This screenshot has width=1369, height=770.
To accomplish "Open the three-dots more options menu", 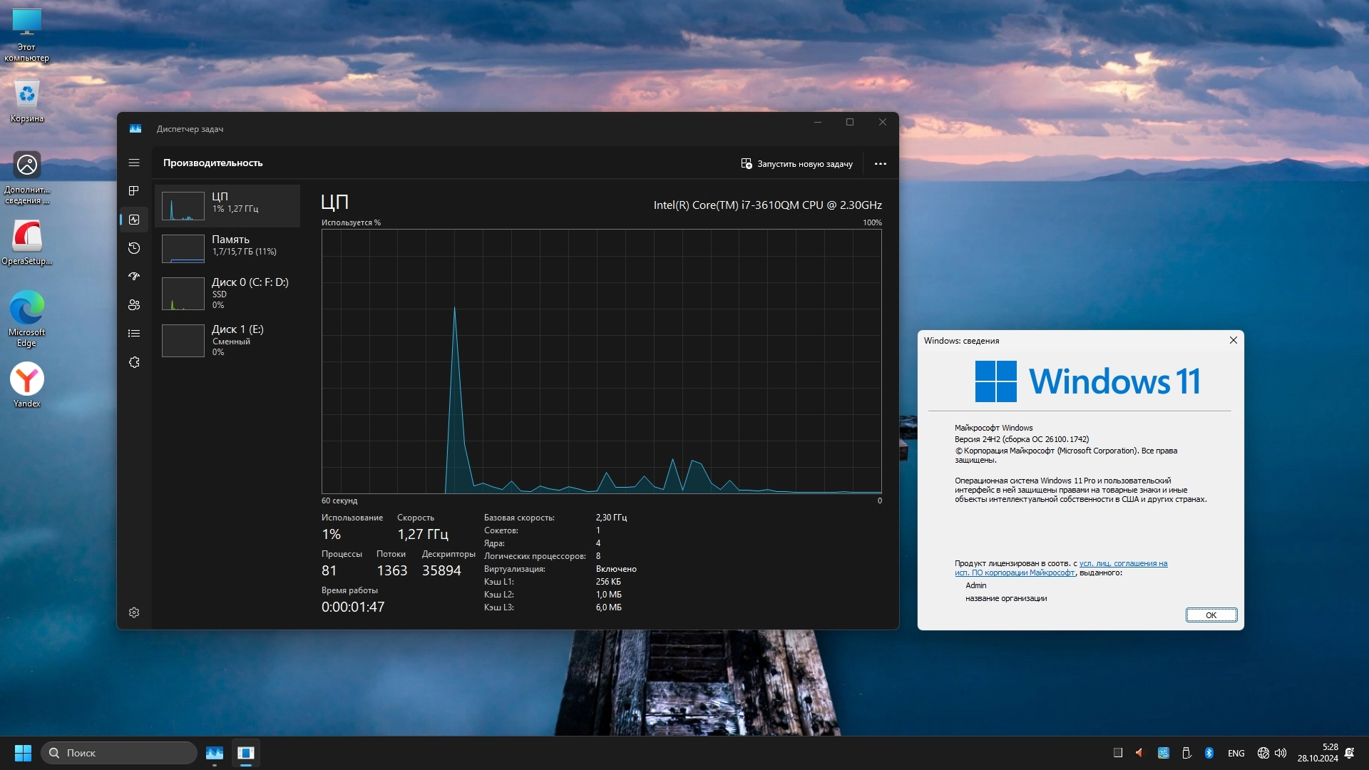I will 881,164.
